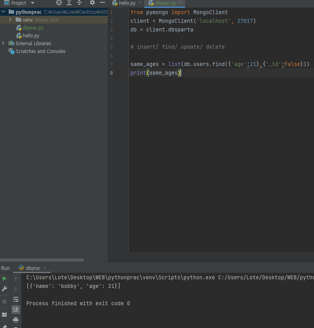
Task: Click the 'localhost' string on line 2
Action: pyautogui.click(x=214, y=21)
